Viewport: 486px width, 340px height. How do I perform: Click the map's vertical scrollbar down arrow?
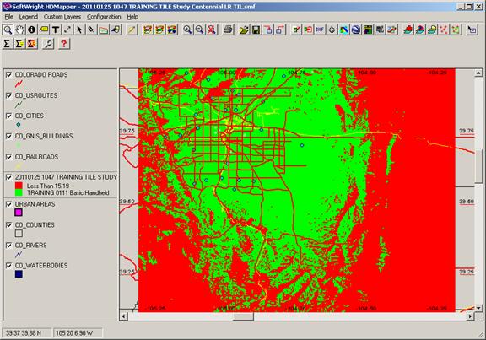[478, 308]
